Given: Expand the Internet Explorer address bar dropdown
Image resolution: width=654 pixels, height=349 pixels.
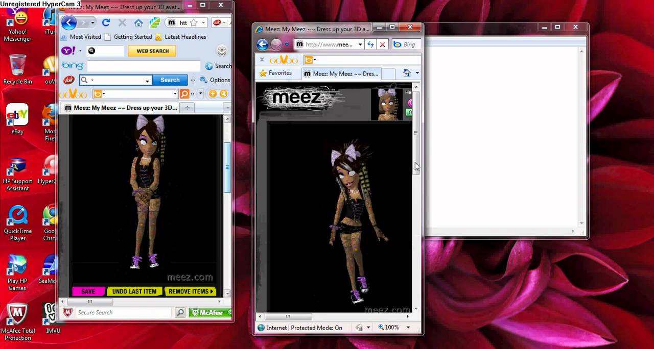Looking at the screenshot, I should point(360,44).
